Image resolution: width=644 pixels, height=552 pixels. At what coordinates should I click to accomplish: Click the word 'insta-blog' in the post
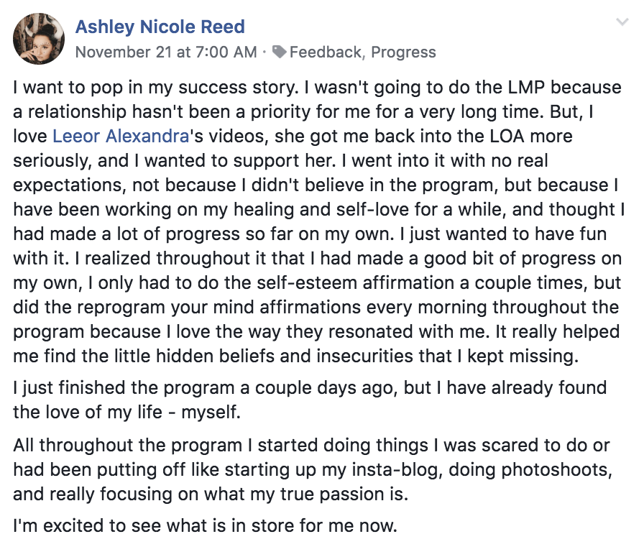[x=394, y=469]
